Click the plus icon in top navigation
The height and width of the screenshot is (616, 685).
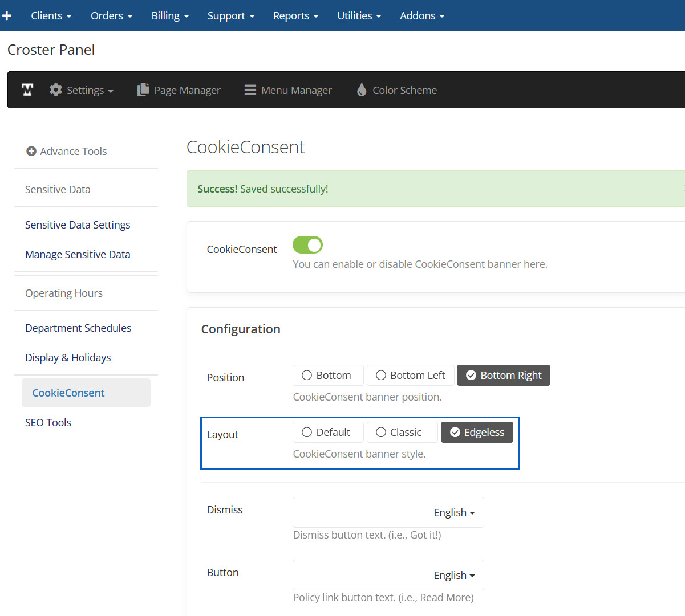click(7, 15)
